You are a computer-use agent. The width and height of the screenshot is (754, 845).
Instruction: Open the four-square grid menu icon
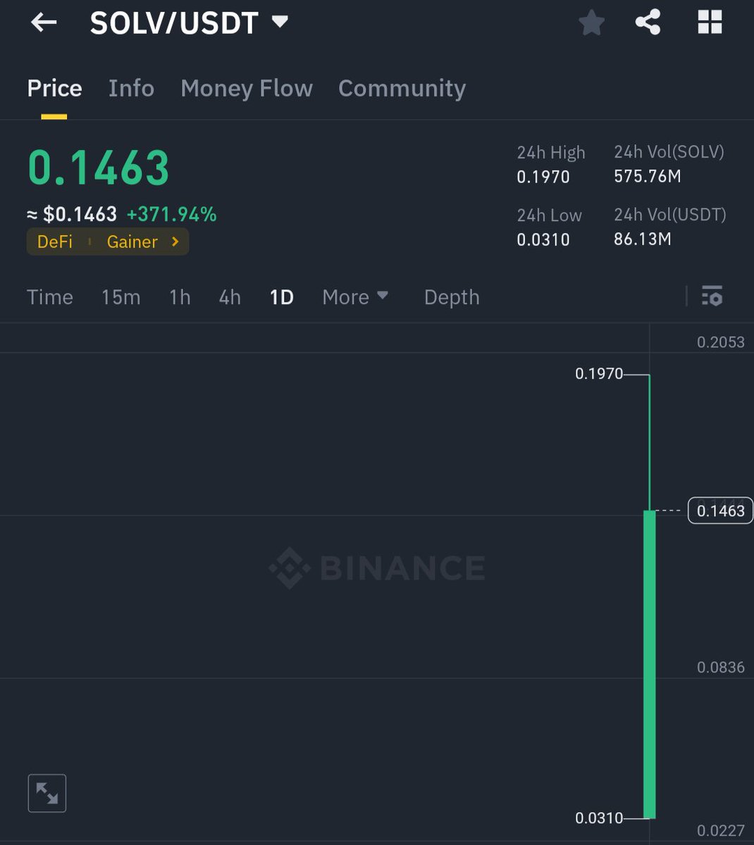[710, 23]
